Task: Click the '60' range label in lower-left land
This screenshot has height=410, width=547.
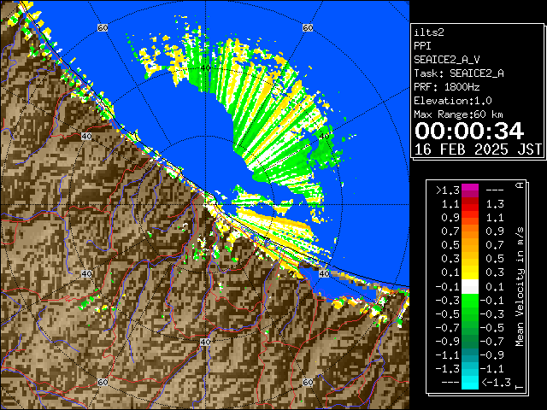Action: (103, 383)
